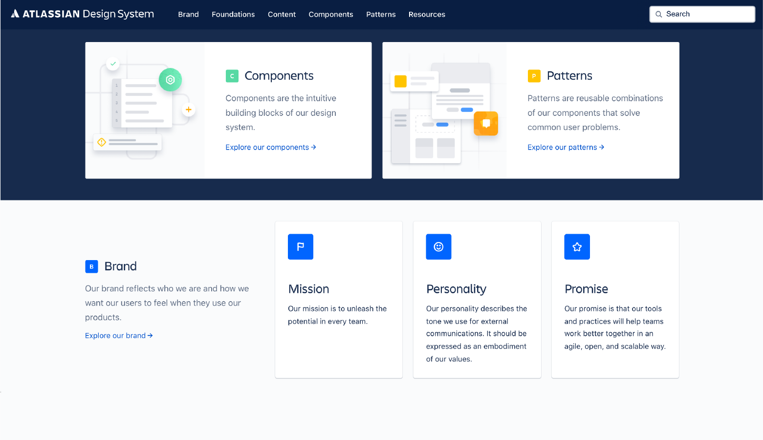Open the Brand nav menu item

(188, 15)
